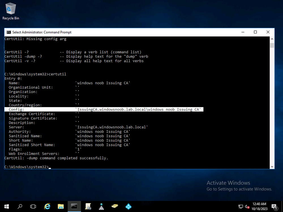
Task: Click the 'Signature Certificate:' label
Action: (x=33, y=118)
